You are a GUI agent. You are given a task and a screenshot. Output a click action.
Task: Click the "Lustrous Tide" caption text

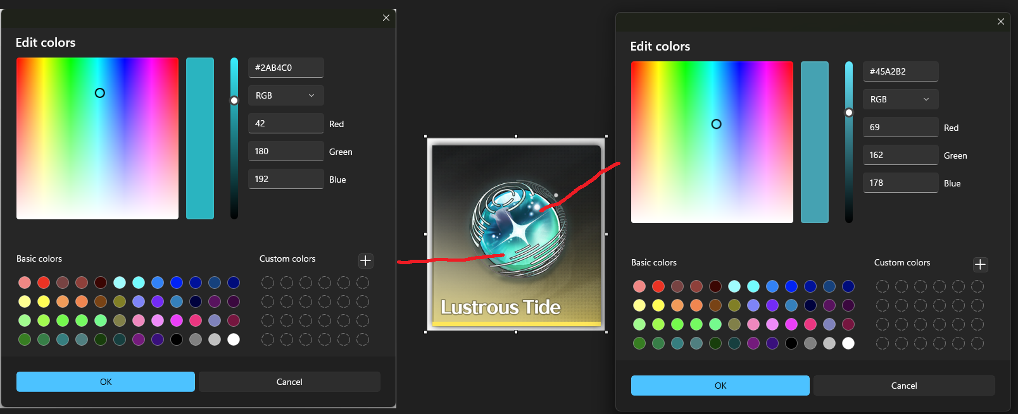[x=500, y=307]
